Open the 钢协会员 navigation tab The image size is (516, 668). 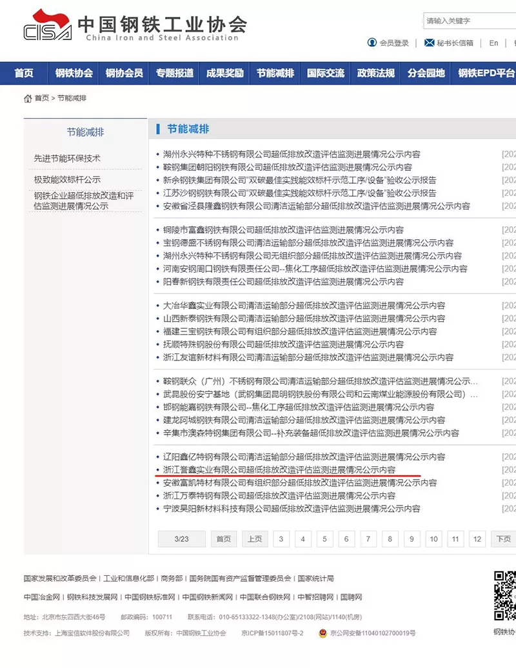[x=124, y=74]
